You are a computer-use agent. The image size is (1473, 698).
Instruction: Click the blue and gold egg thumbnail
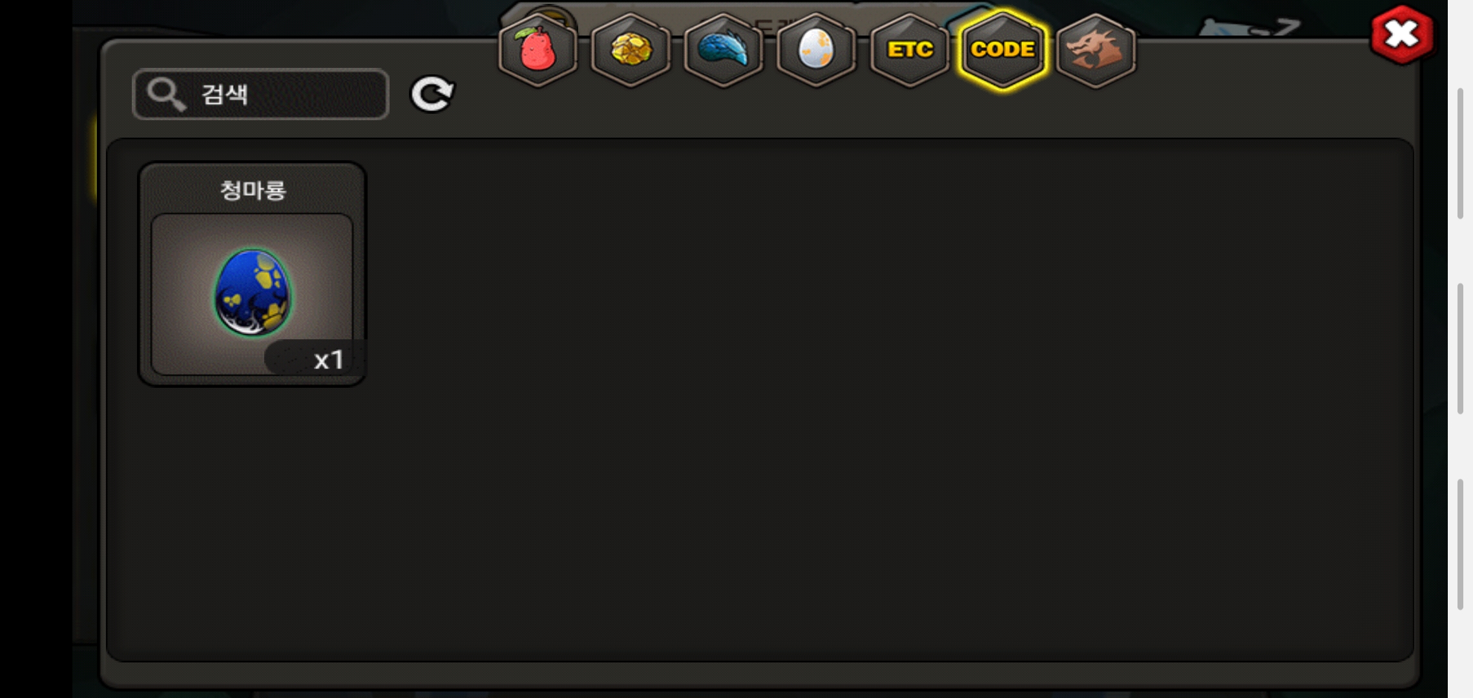click(253, 292)
